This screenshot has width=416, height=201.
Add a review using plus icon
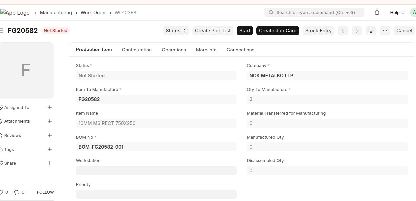50,135
